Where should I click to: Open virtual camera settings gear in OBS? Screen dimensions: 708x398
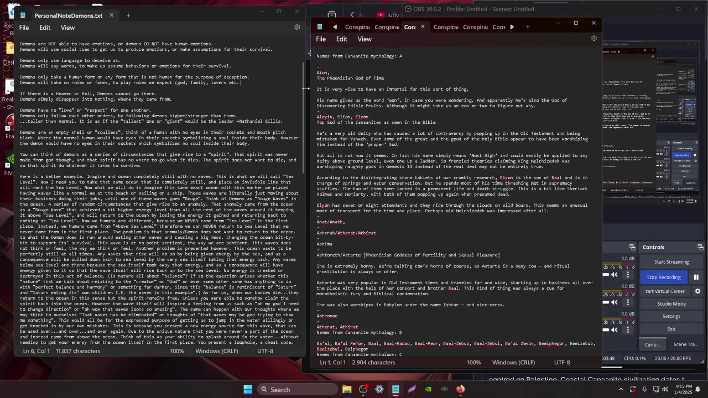697,291
